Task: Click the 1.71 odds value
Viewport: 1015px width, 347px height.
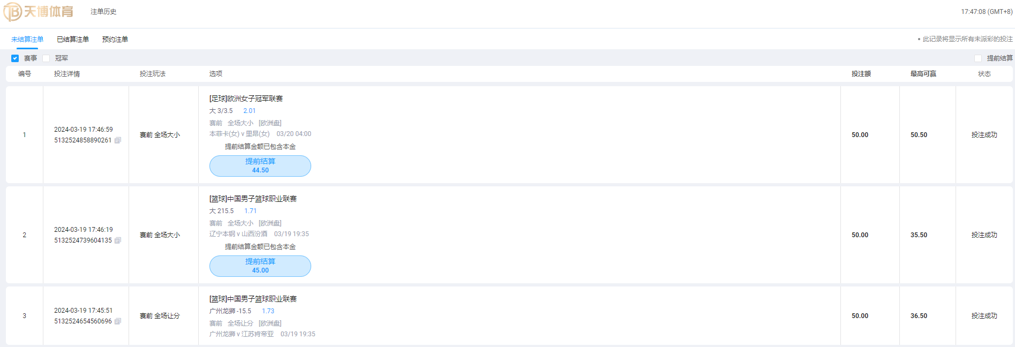Action: coord(251,211)
